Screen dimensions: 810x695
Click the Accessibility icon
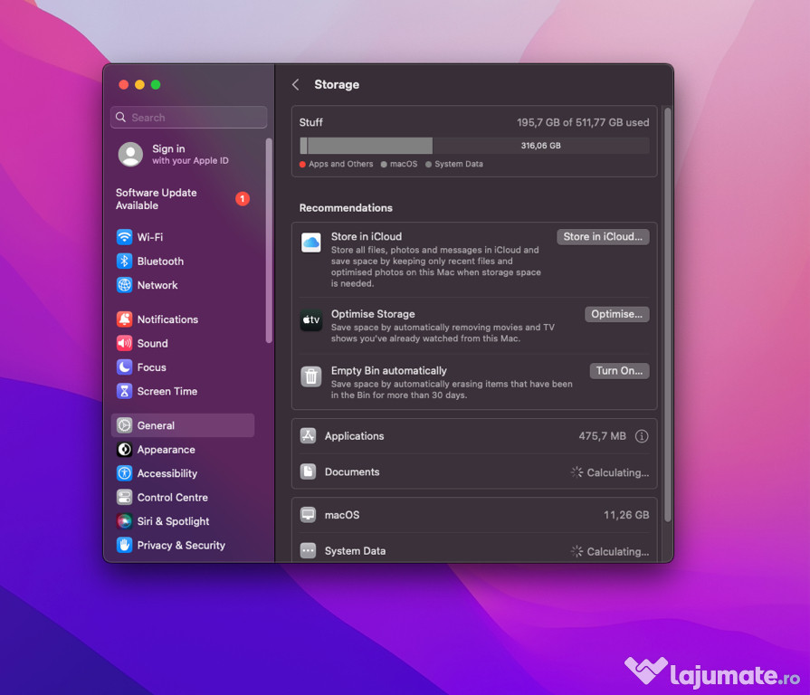pos(124,473)
